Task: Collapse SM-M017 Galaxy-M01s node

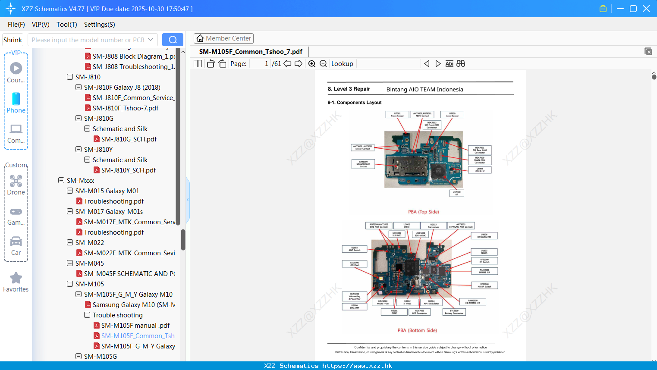Action: pyautogui.click(x=70, y=211)
